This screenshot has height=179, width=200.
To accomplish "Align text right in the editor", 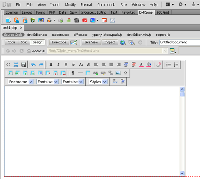I will click(119, 64).
